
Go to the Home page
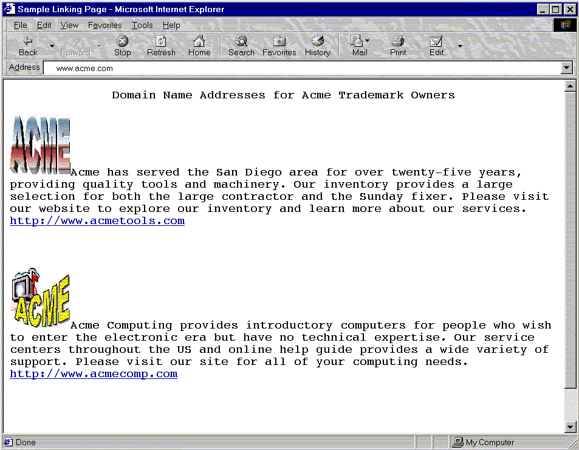point(199,46)
